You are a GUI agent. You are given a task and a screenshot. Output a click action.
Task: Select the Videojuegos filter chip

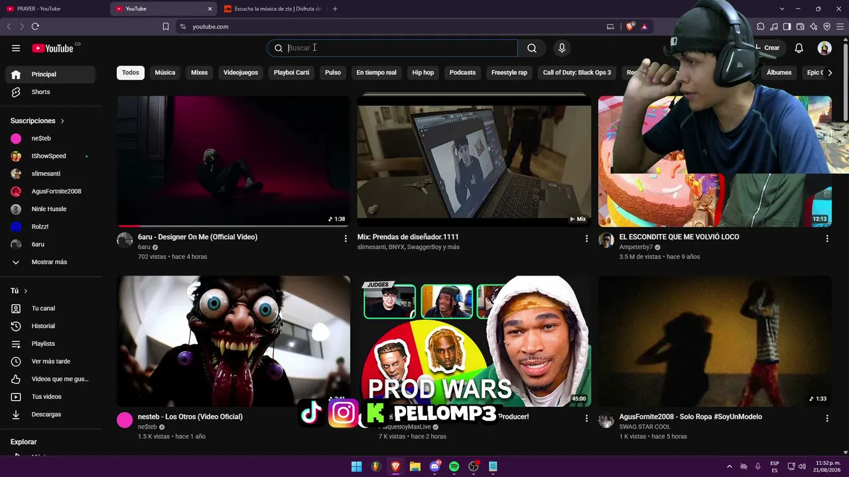coord(241,72)
